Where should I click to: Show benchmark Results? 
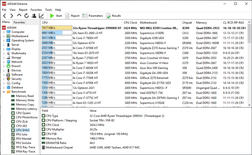tap(113, 16)
